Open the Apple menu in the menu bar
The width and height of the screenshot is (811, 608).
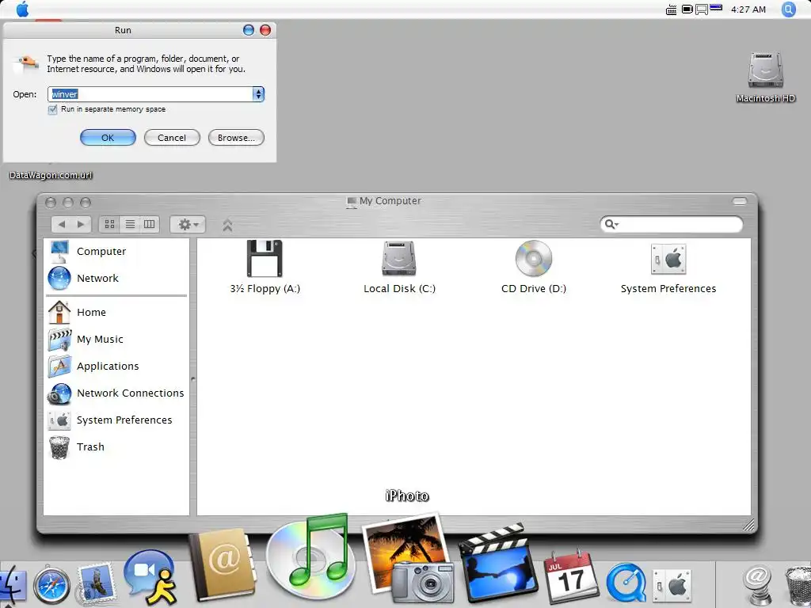22,9
